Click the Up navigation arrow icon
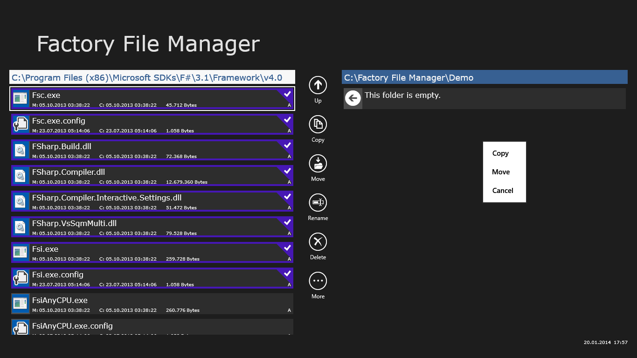637x358 pixels. (x=318, y=85)
